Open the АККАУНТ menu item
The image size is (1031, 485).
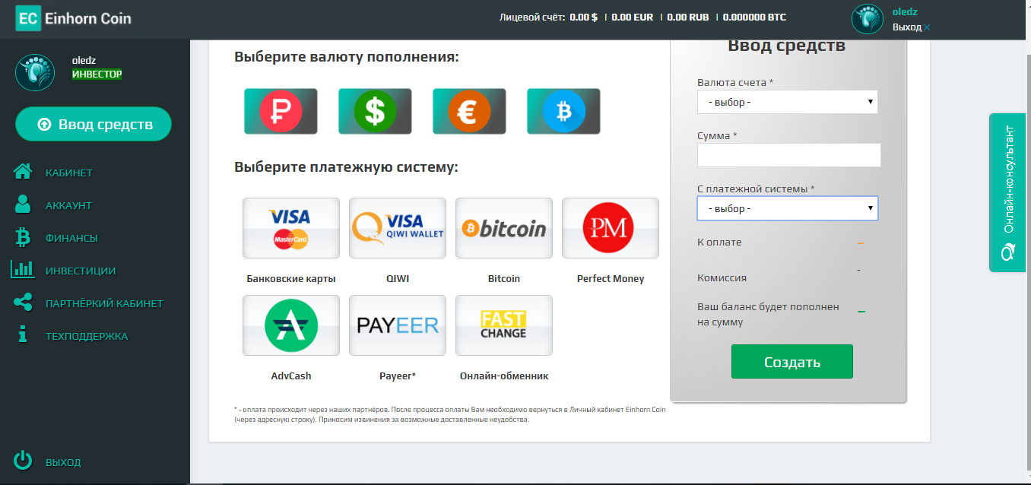68,205
